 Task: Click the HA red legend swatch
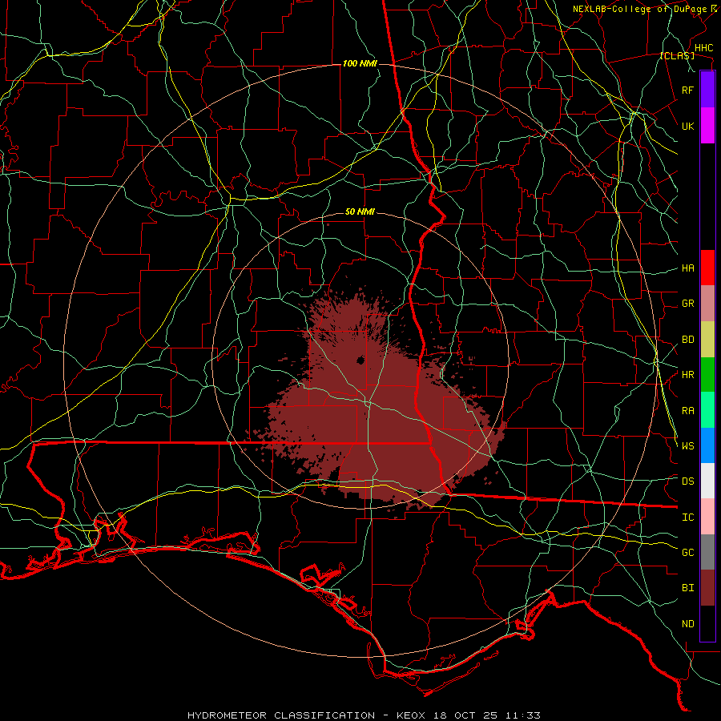(707, 268)
